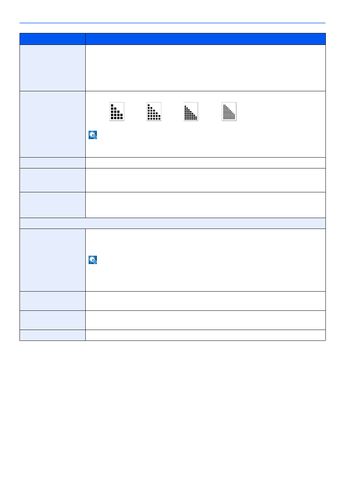345x489 pixels.
Task: Click the full-width light-blue section divider row
Action: pos(172,223)
